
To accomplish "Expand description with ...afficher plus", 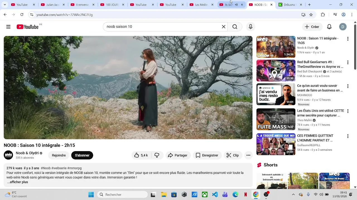I will (x=18, y=182).
